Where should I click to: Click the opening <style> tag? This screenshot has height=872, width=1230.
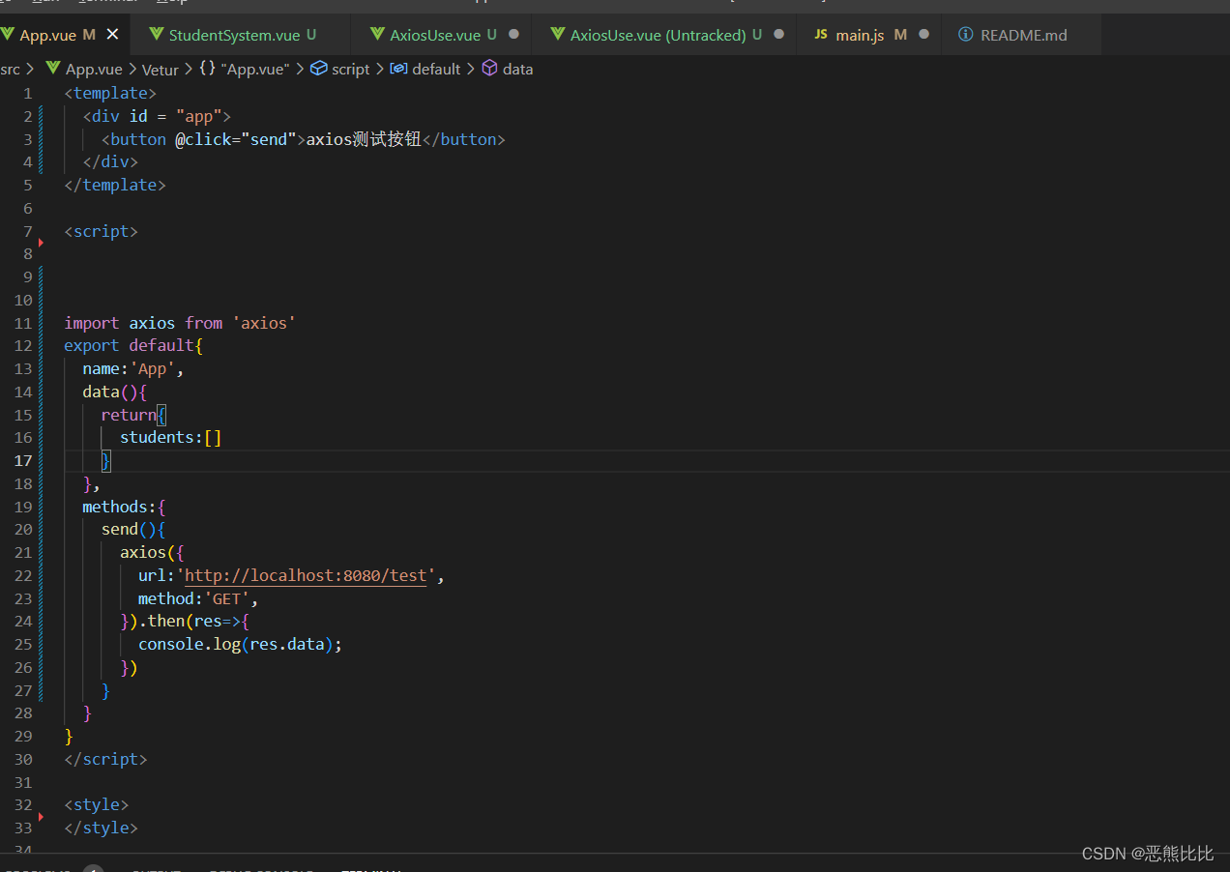pyautogui.click(x=97, y=804)
